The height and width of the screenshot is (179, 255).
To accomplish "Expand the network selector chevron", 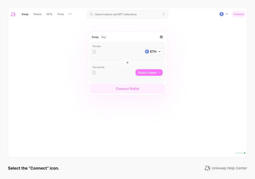I will pos(227,14).
